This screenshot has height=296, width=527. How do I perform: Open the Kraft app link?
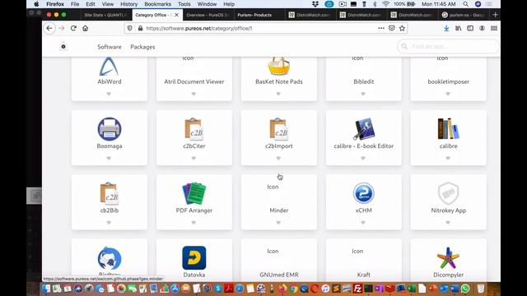coord(364,275)
